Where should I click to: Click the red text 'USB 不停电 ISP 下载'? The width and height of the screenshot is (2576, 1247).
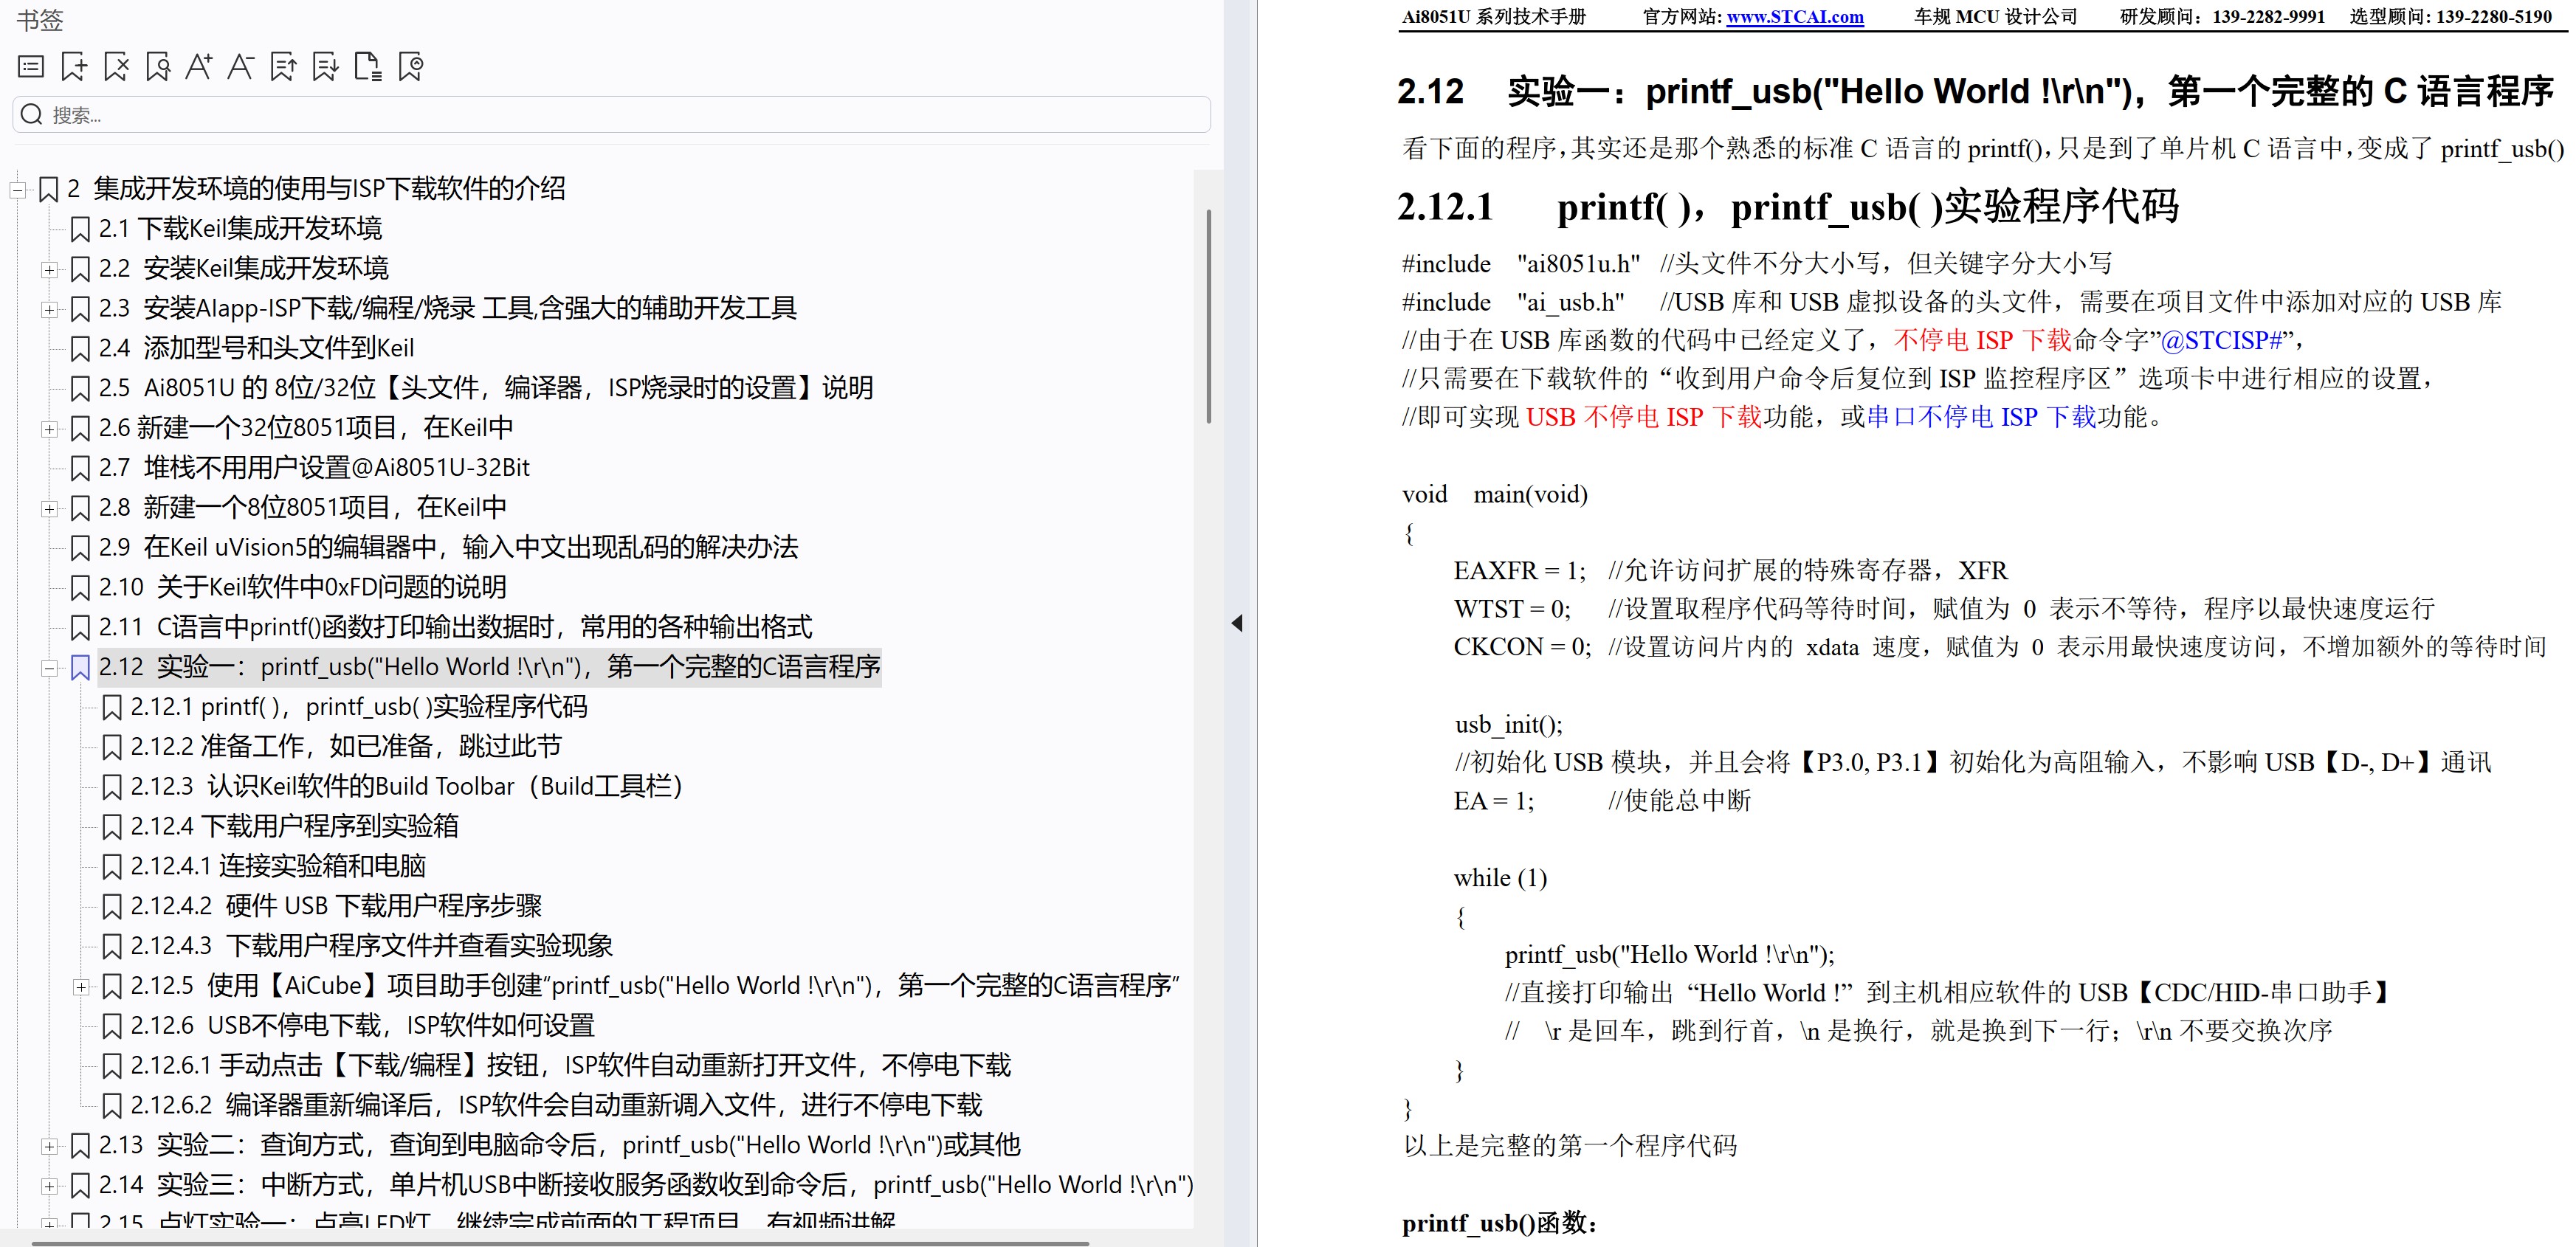(x=1644, y=417)
